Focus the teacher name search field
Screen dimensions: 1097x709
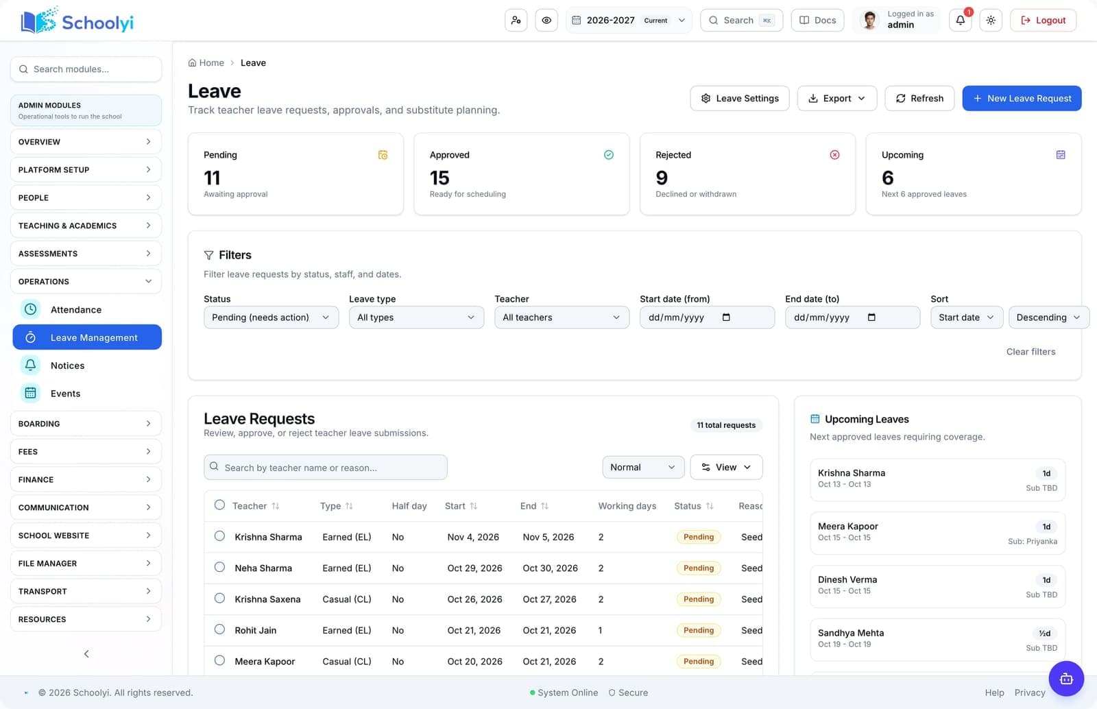[326, 468]
